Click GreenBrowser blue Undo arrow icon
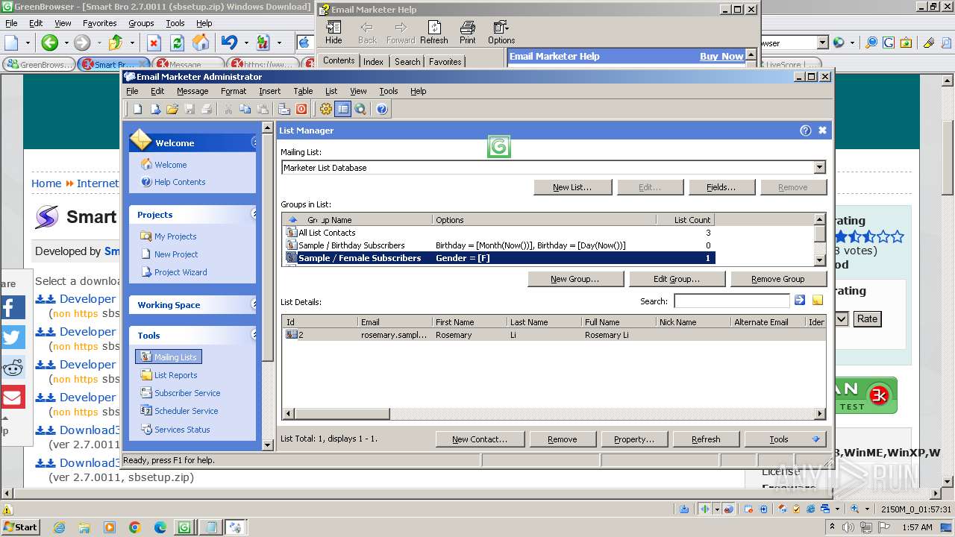The height and width of the screenshot is (537, 955). click(x=228, y=43)
